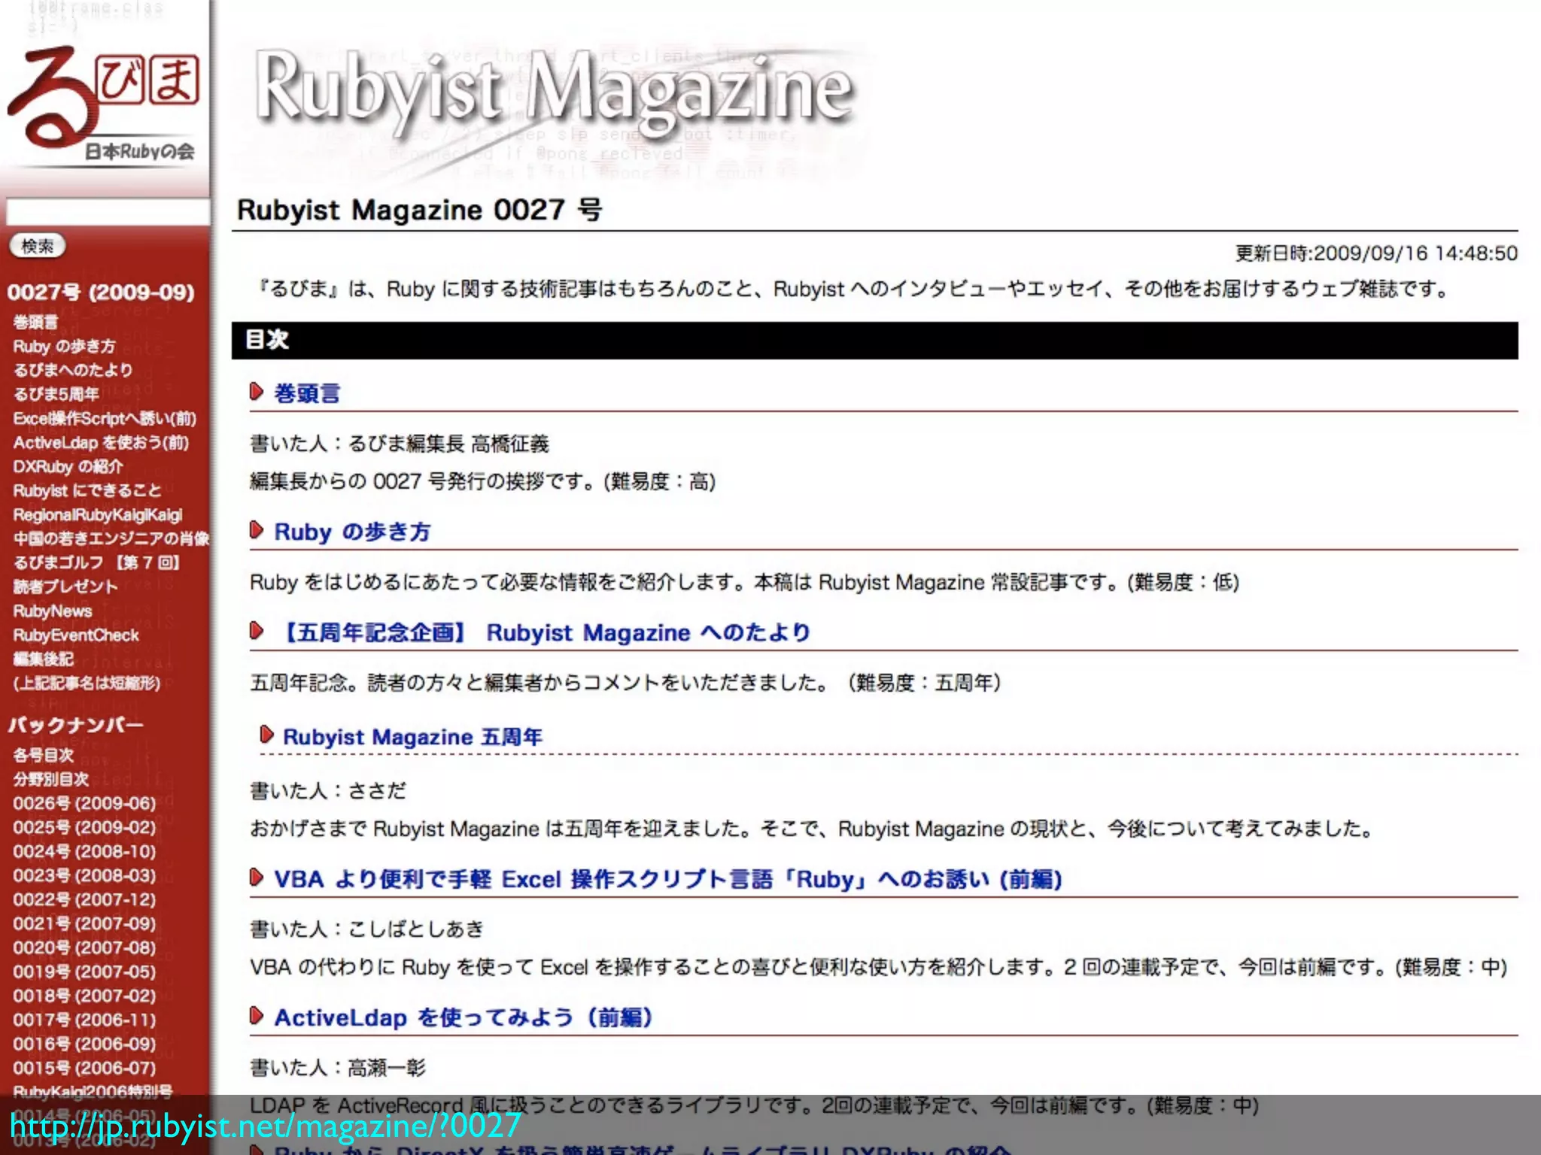The height and width of the screenshot is (1155, 1541).
Task: Open sidebar link ActiveLdap を使おう(前)
Action: click(x=101, y=442)
